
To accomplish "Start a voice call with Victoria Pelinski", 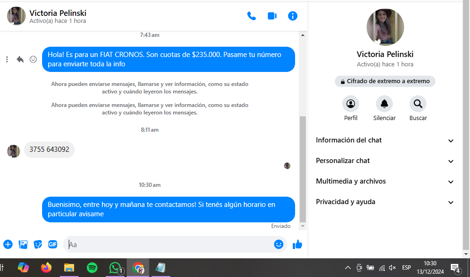I will [x=252, y=16].
